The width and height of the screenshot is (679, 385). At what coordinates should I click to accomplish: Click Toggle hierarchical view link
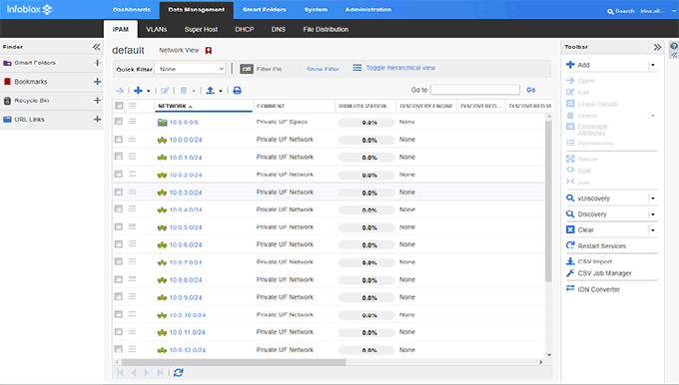(x=400, y=68)
